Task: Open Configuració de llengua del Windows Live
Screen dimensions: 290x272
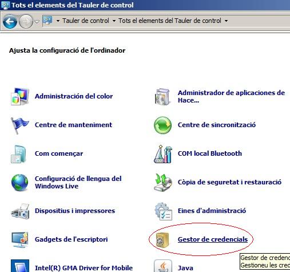Action: click(x=78, y=182)
